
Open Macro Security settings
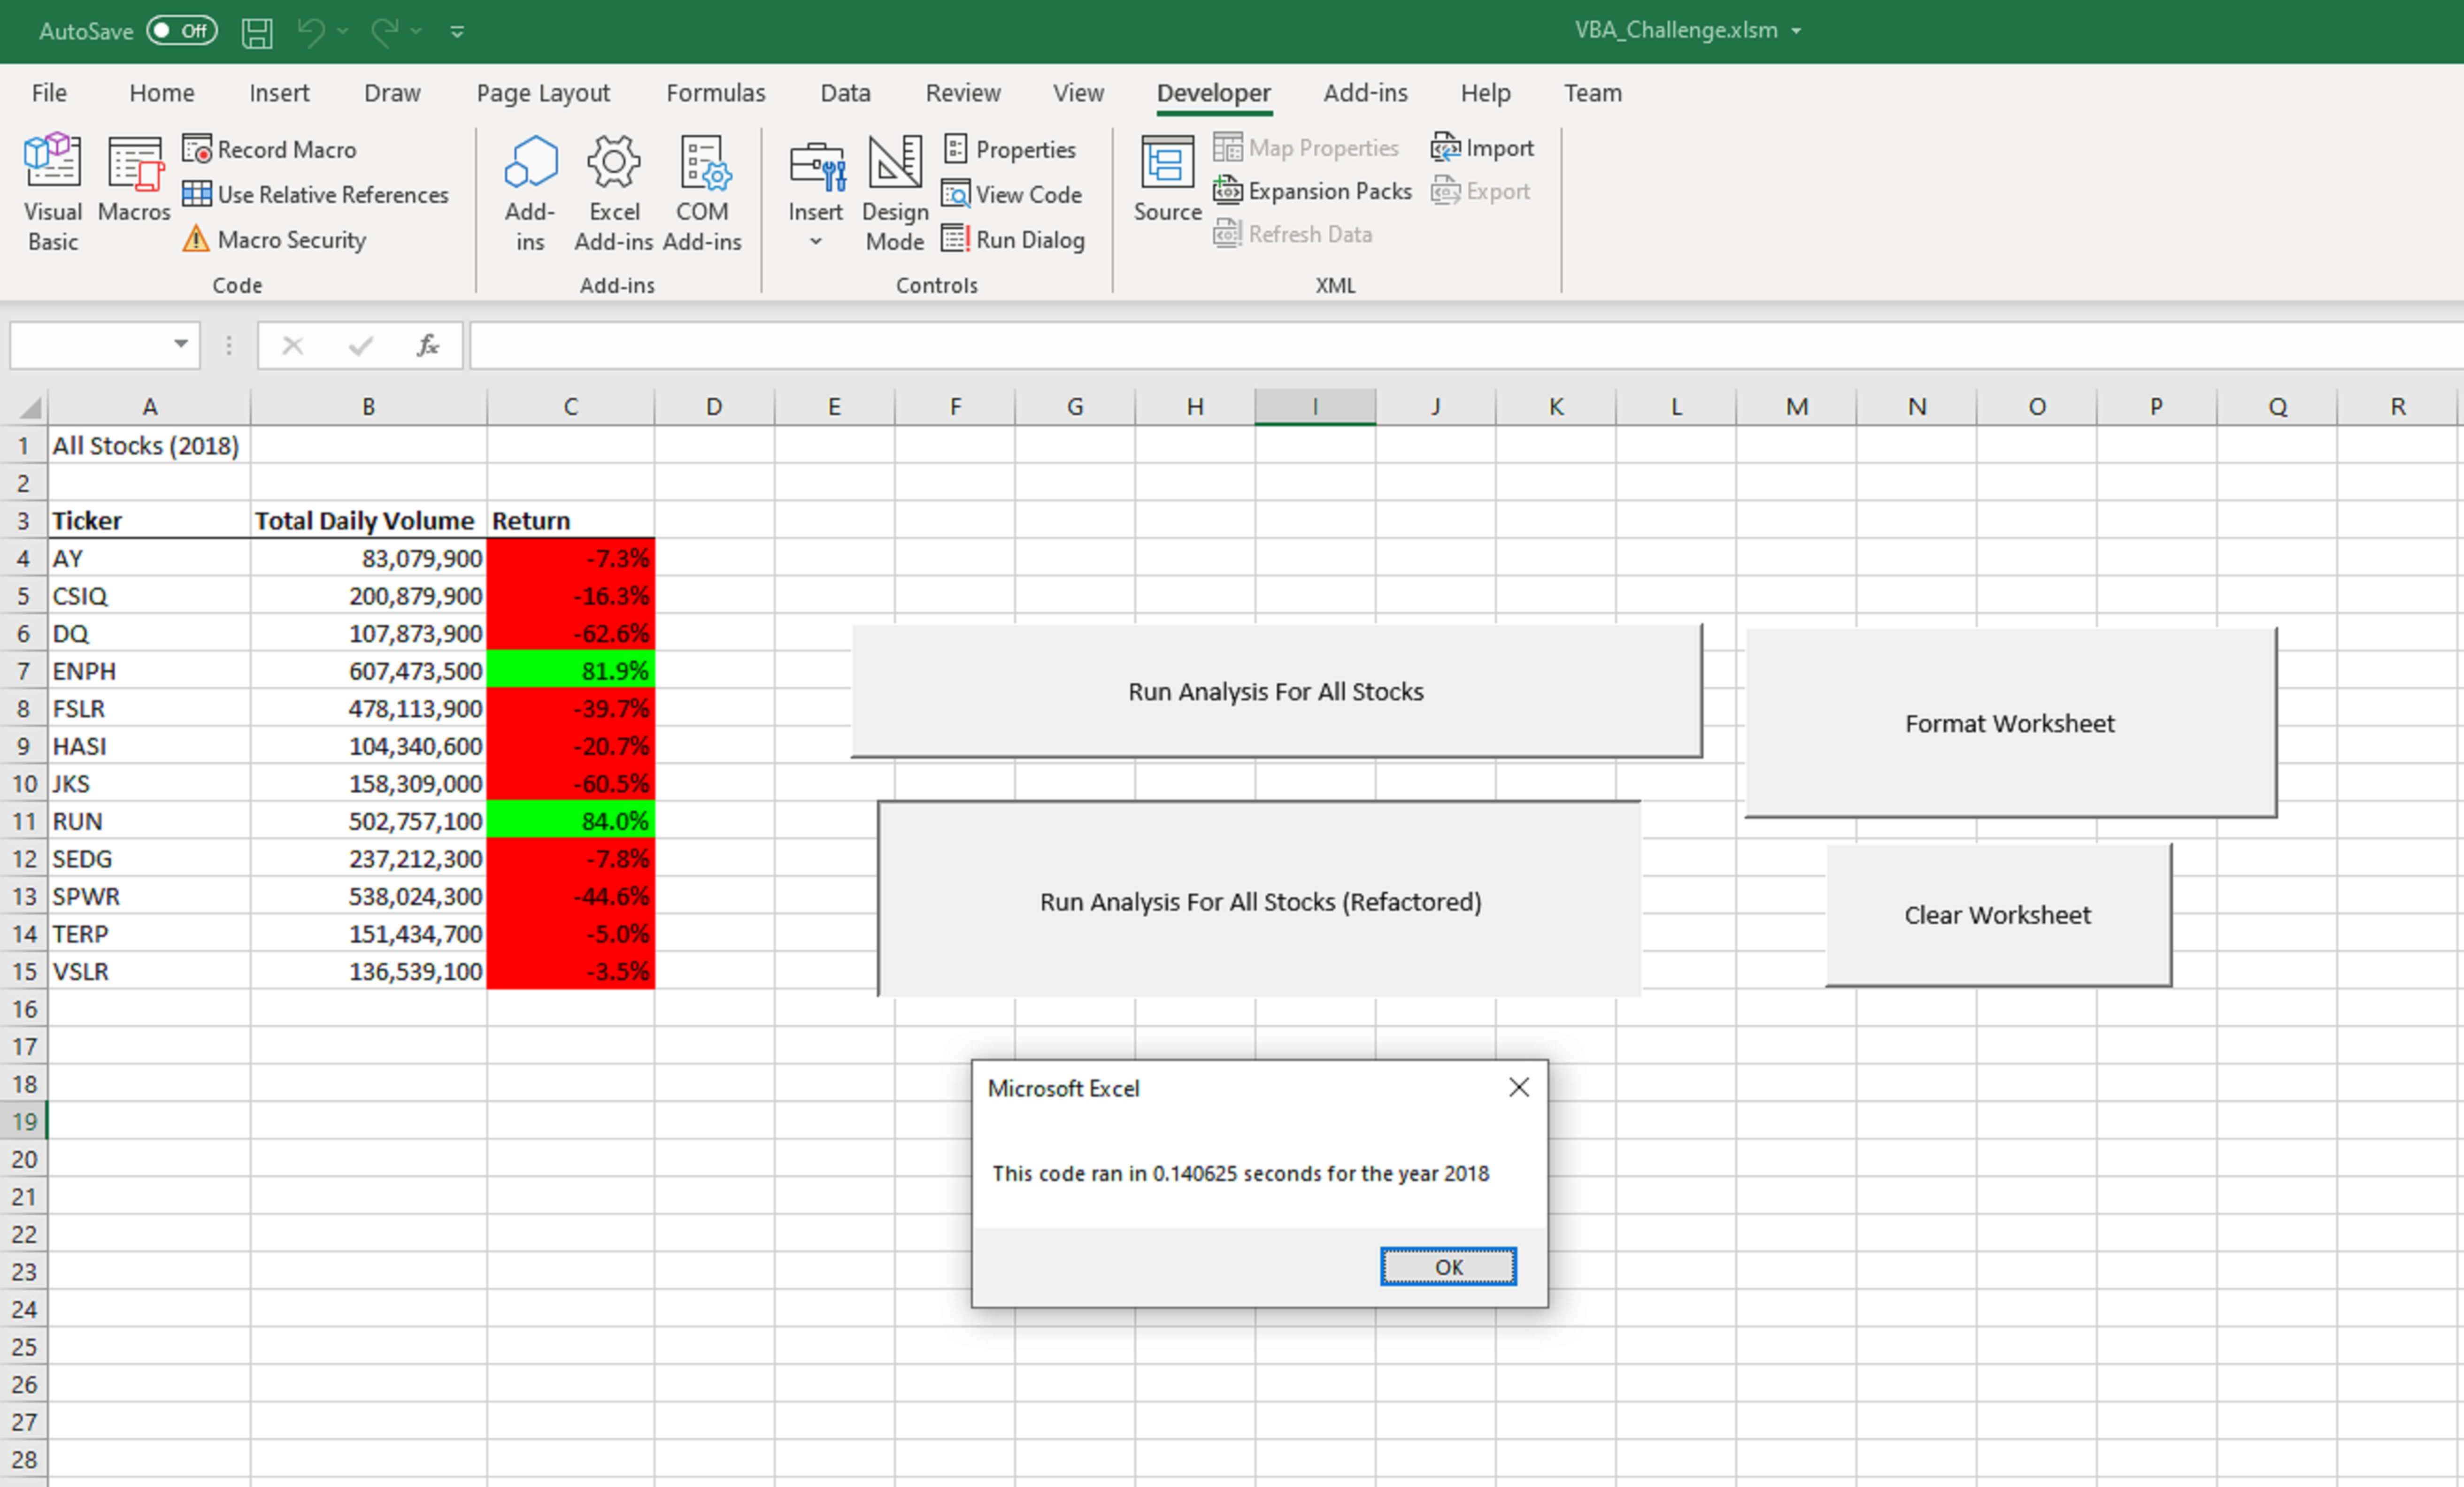coord(275,239)
